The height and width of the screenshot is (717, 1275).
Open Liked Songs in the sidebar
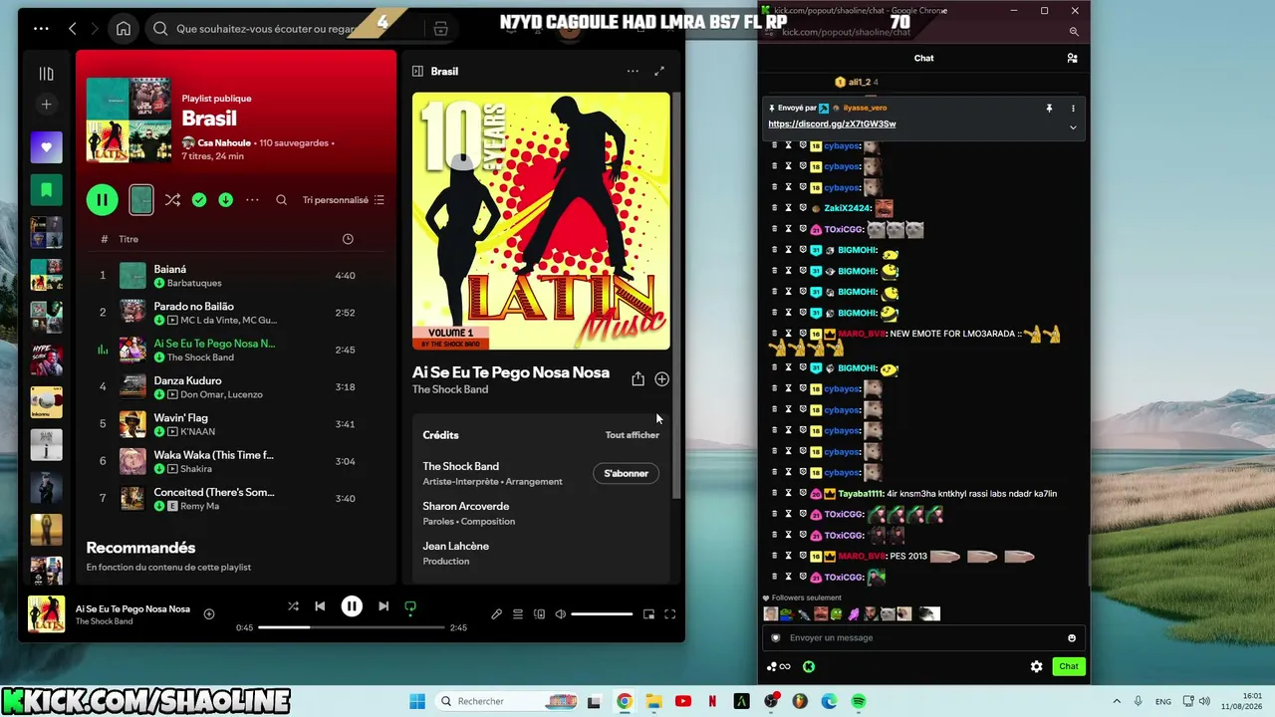tap(46, 148)
